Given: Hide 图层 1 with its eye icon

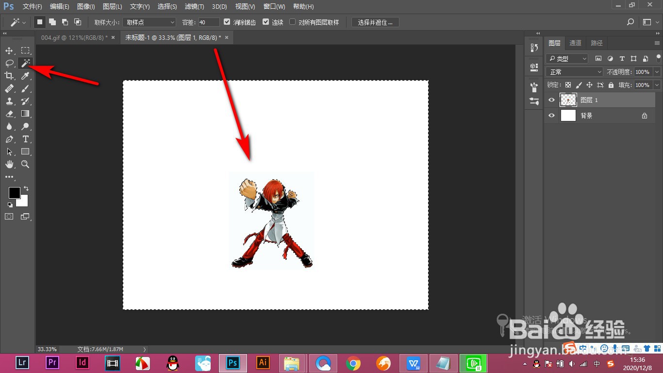Looking at the screenshot, I should click(551, 100).
